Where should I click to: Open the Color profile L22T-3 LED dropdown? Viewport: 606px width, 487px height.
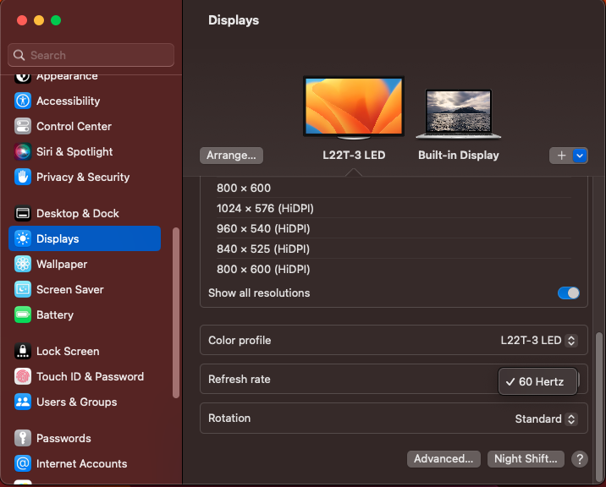(x=539, y=340)
